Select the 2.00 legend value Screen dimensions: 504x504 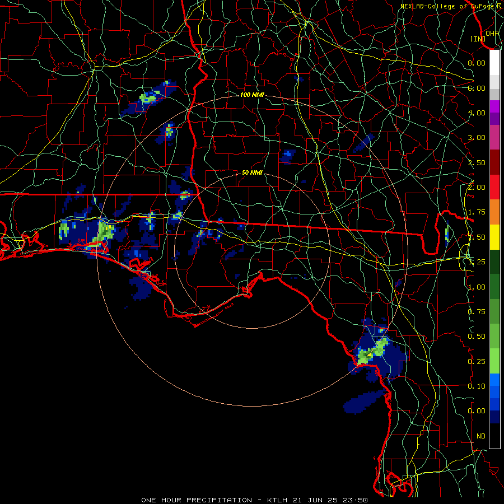point(477,188)
